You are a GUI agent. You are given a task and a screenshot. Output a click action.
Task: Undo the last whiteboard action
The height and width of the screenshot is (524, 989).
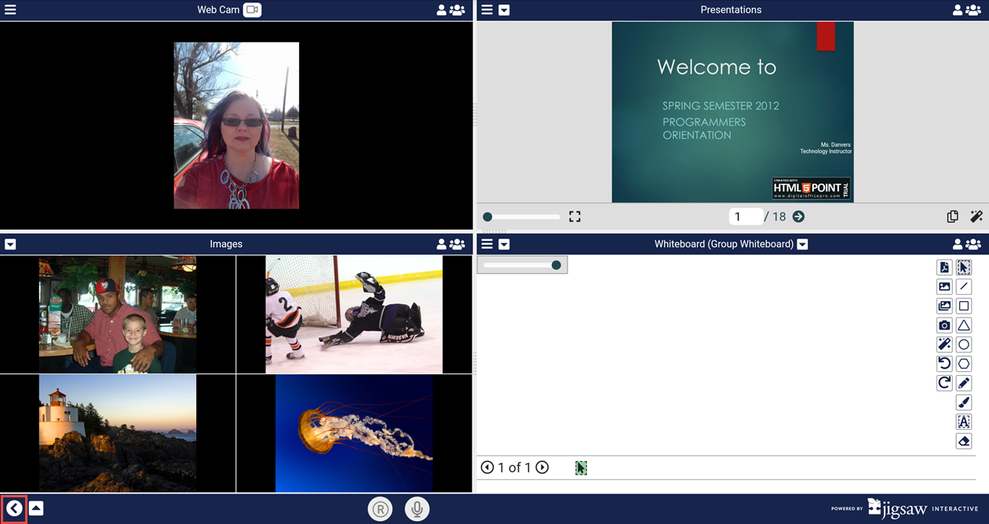tap(944, 364)
